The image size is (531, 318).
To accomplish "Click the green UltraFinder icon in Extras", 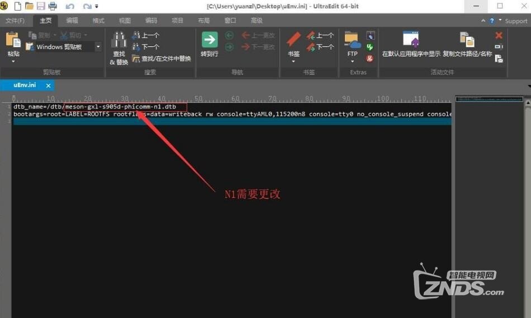I will click(370, 47).
